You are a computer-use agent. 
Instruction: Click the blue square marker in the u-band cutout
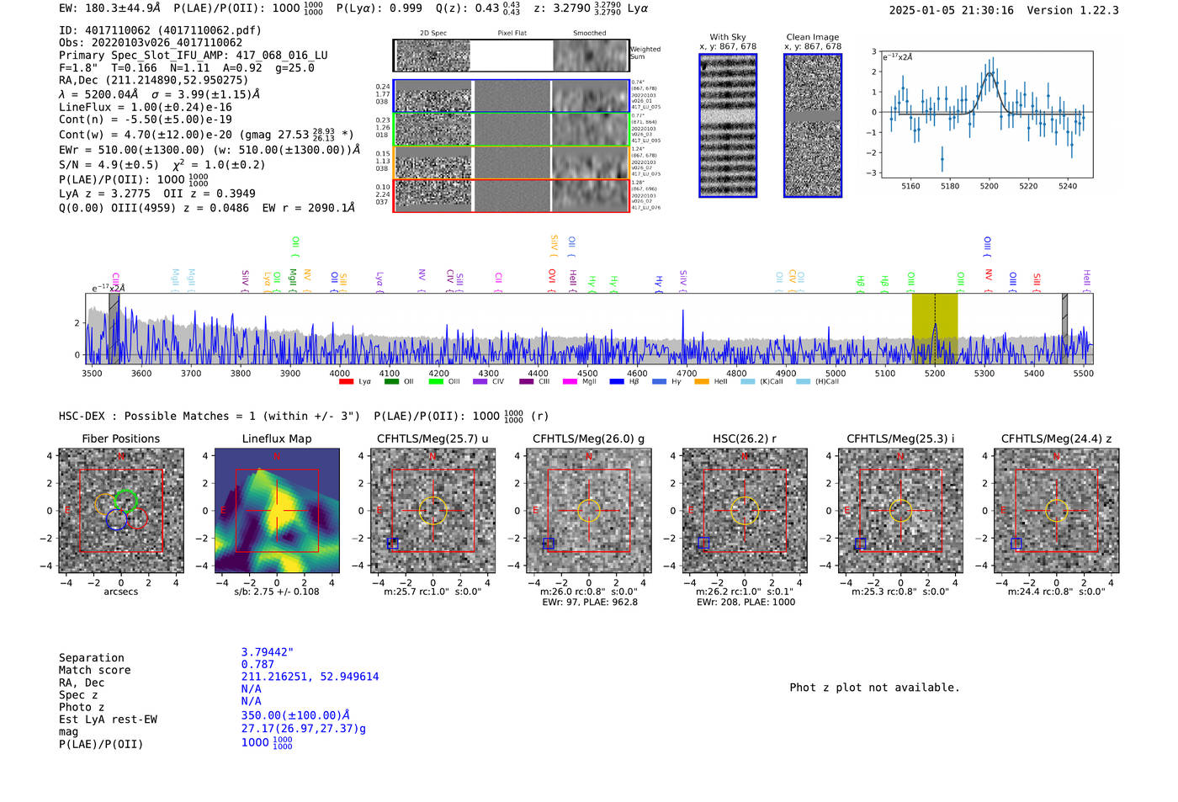point(392,544)
